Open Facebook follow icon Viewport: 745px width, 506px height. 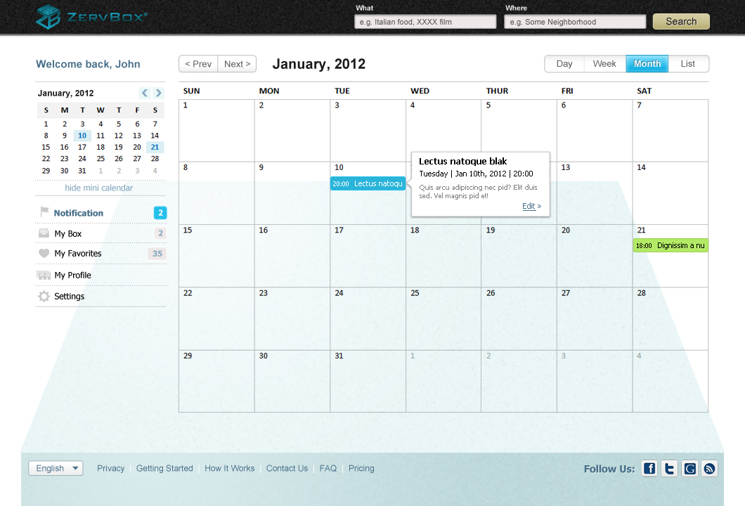click(x=649, y=469)
